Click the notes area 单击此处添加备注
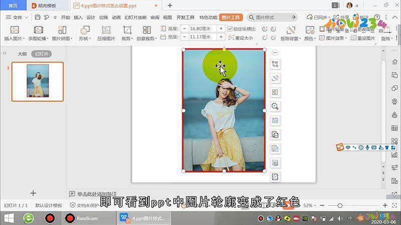Image resolution: width=401 pixels, height=225 pixels. coord(97,194)
